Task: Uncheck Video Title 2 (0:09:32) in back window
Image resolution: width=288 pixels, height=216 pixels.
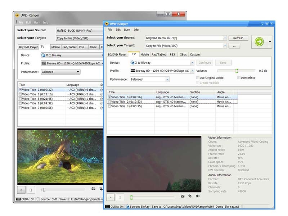Action: tap(20, 90)
